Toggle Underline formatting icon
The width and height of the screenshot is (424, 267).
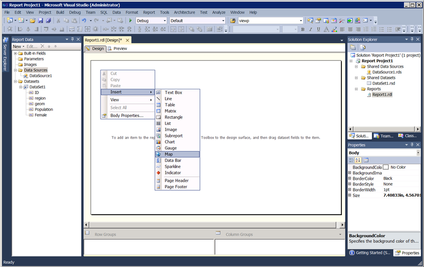tap(319, 30)
